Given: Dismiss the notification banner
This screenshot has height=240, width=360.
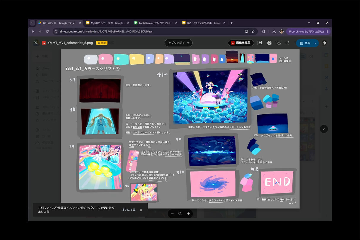Looking at the screenshot, I should (141, 210).
